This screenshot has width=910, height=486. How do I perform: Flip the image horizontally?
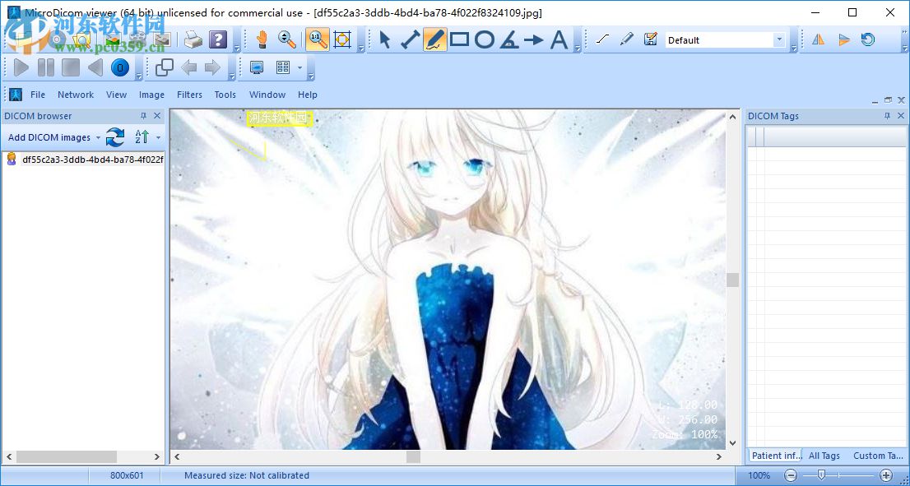point(819,39)
